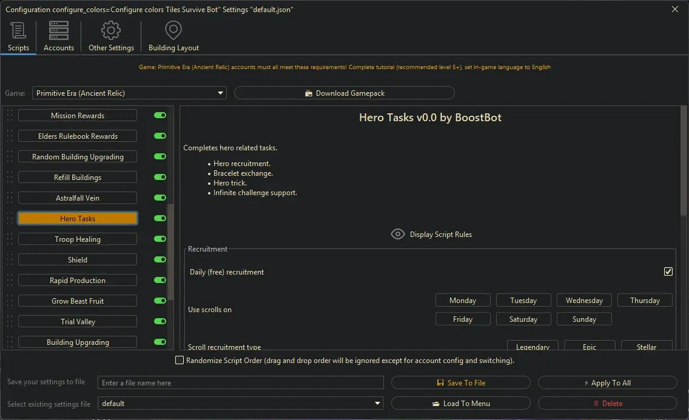Click the drag handle beside Trial Valley
The image size is (689, 420).
coord(9,322)
